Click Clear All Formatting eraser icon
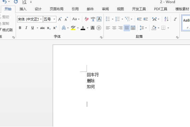The width and height of the screenshot is (190, 127). point(87,19)
